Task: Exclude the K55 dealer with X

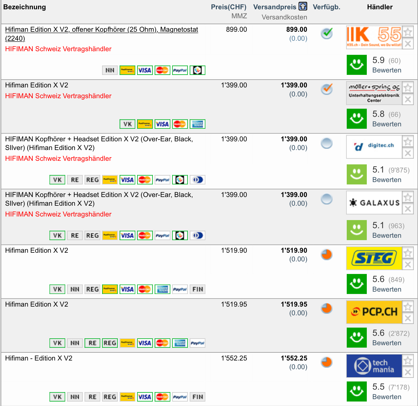Action: tap(408, 44)
